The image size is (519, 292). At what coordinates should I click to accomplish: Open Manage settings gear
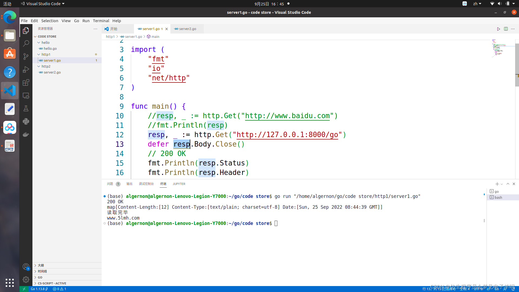click(x=26, y=279)
